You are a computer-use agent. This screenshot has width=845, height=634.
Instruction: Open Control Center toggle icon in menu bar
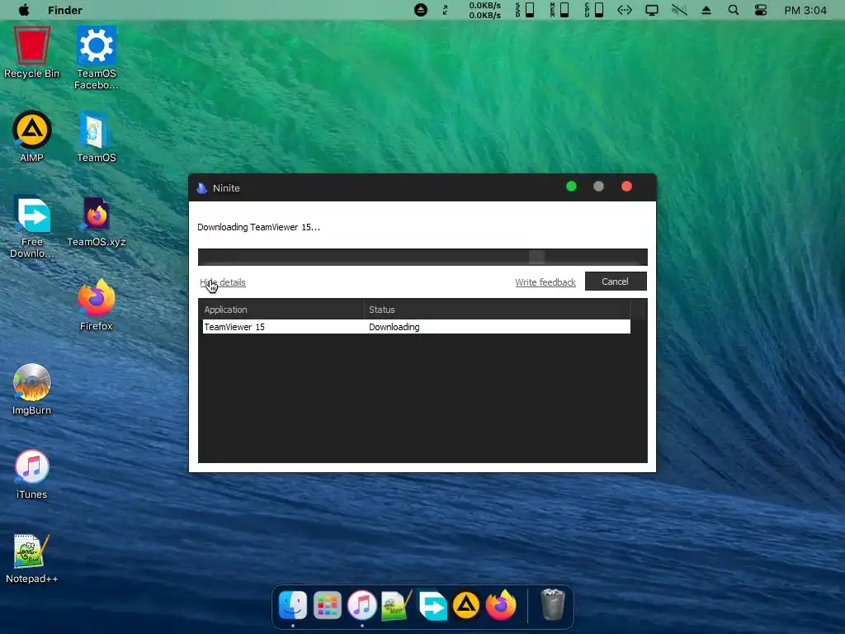(760, 10)
